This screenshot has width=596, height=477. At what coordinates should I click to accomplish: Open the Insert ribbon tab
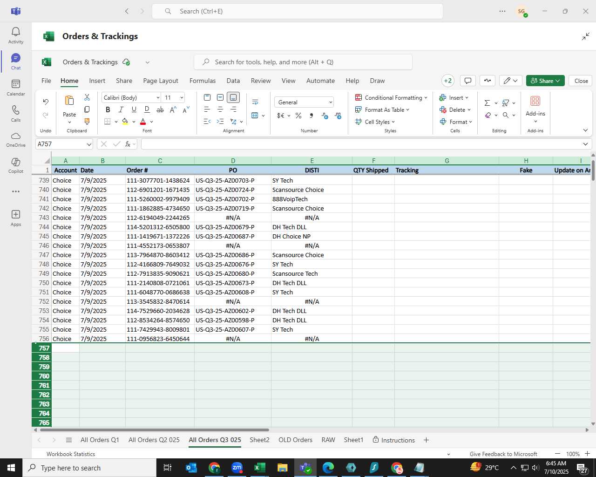point(97,81)
